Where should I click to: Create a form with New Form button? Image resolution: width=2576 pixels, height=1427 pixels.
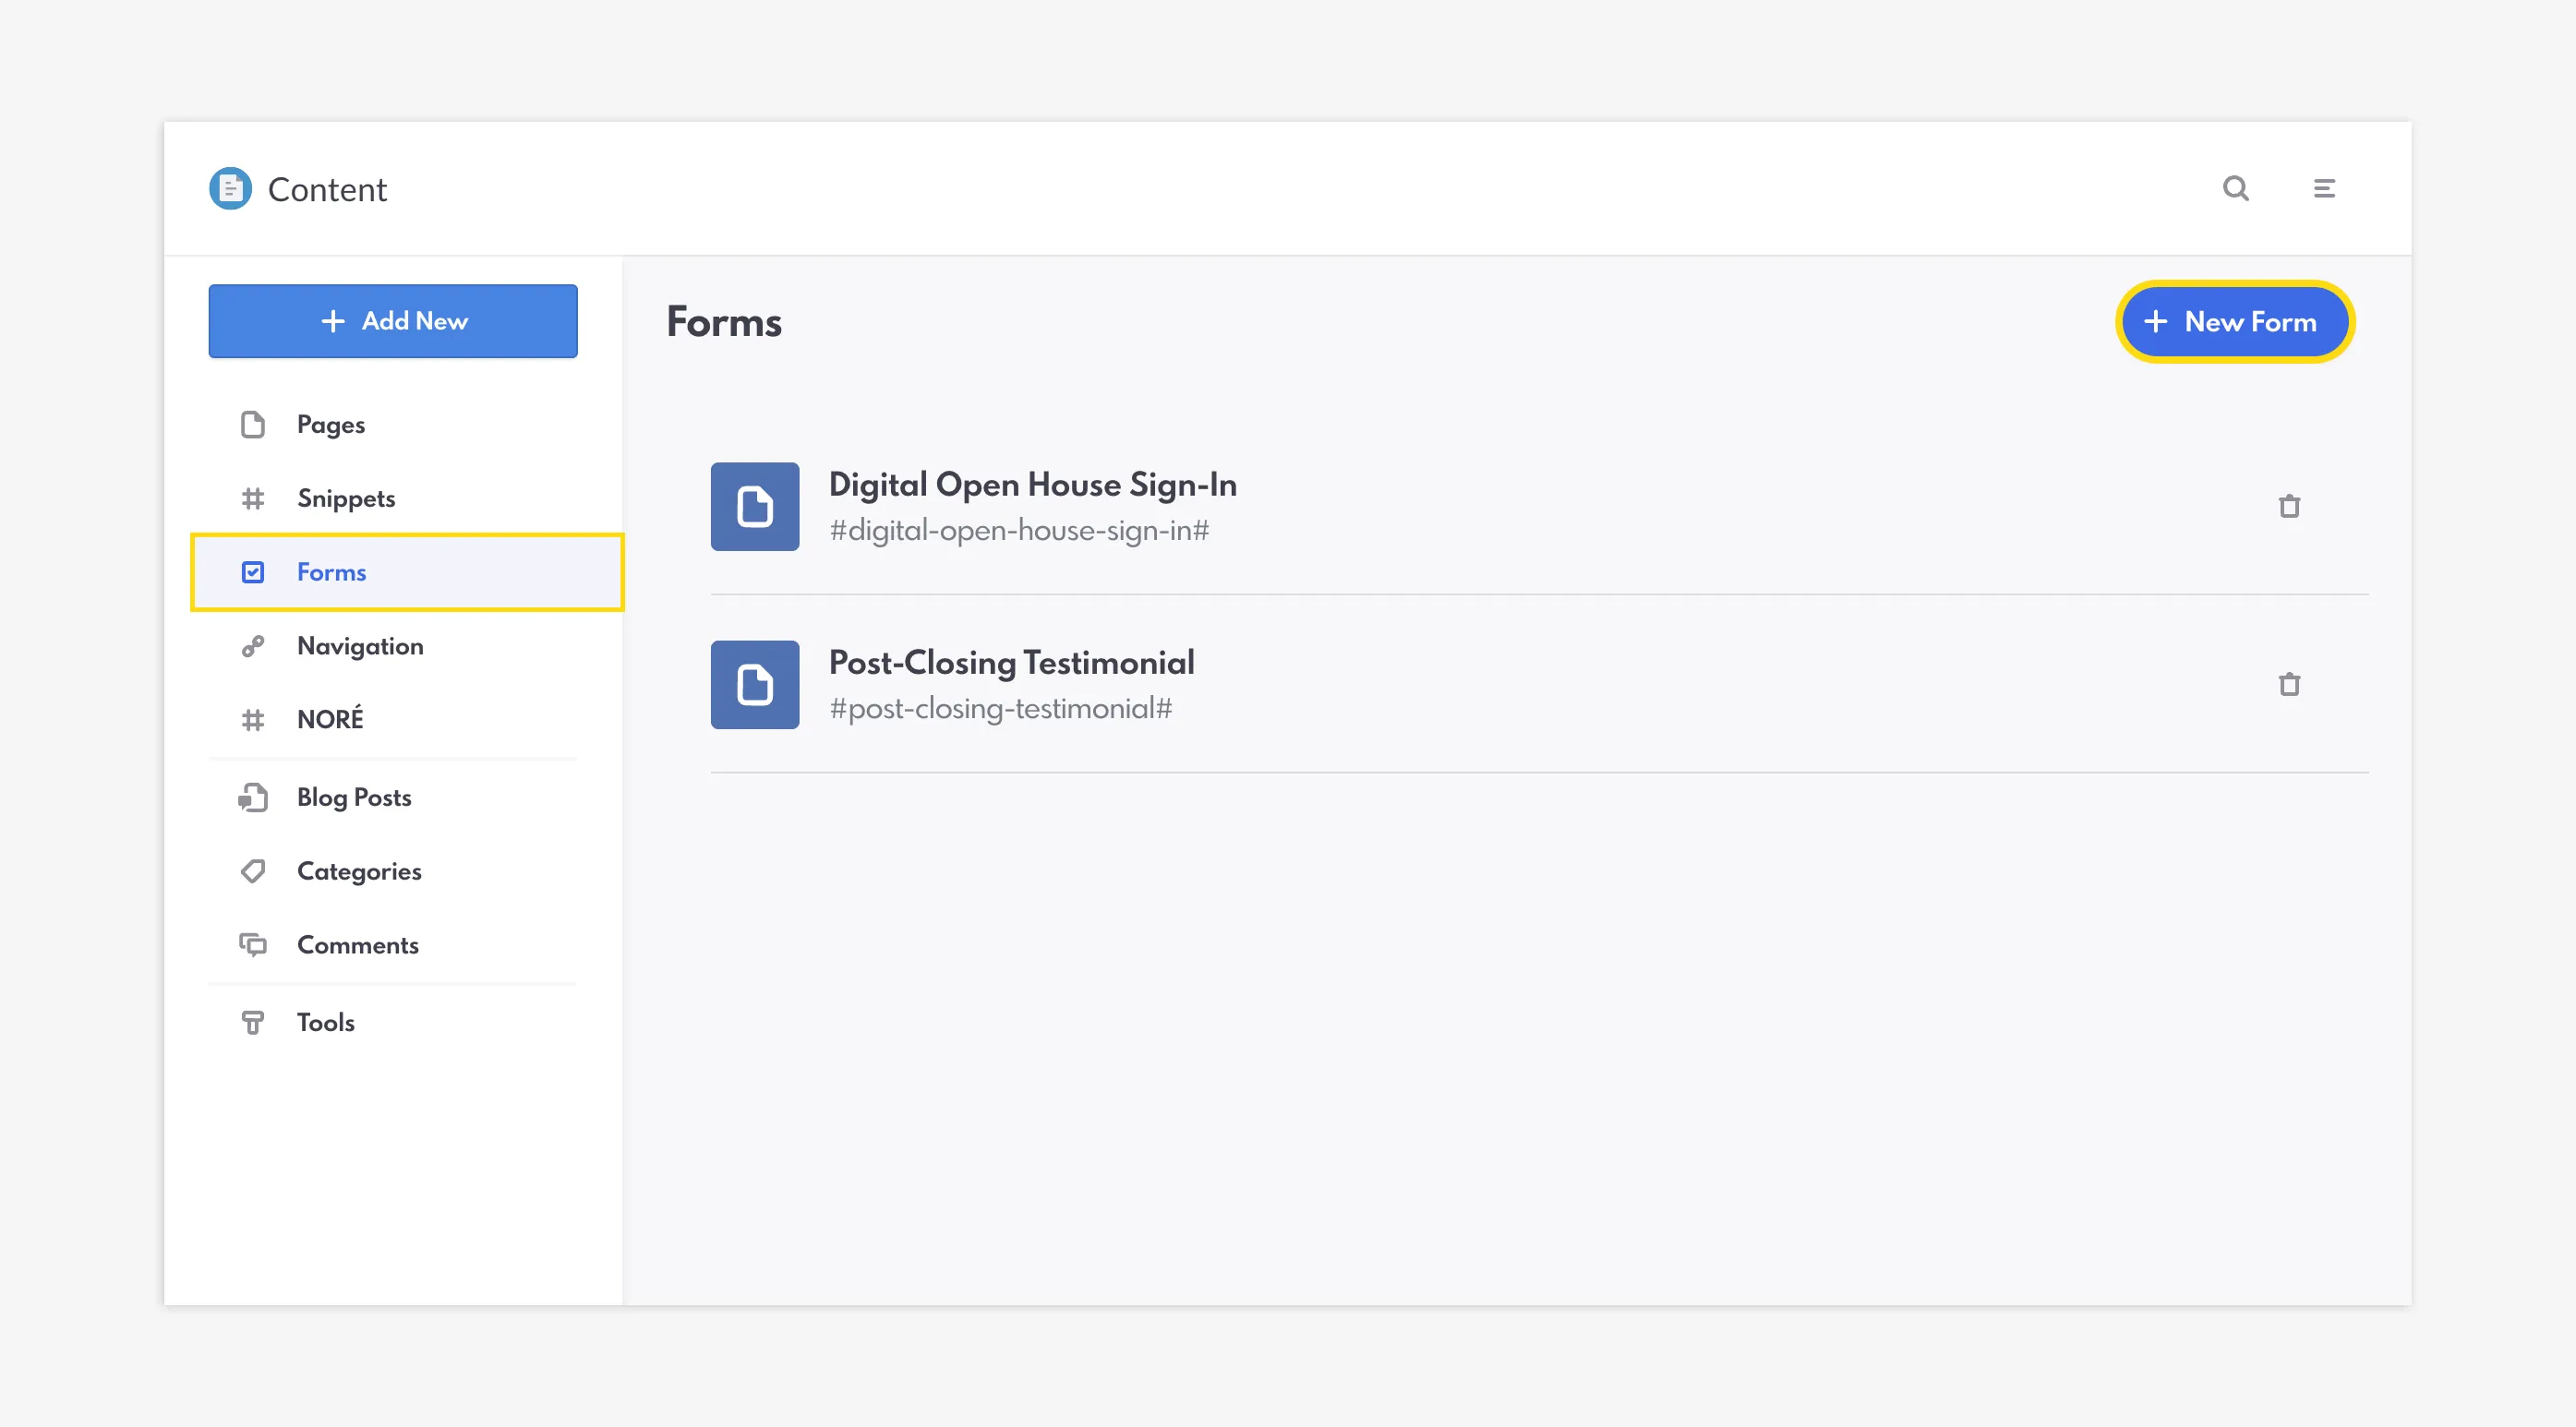click(2235, 322)
